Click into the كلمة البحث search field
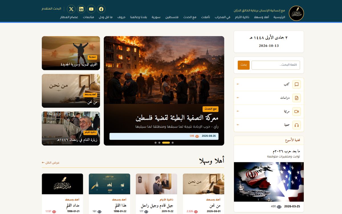The height and width of the screenshot is (214, 342). tap(276, 65)
